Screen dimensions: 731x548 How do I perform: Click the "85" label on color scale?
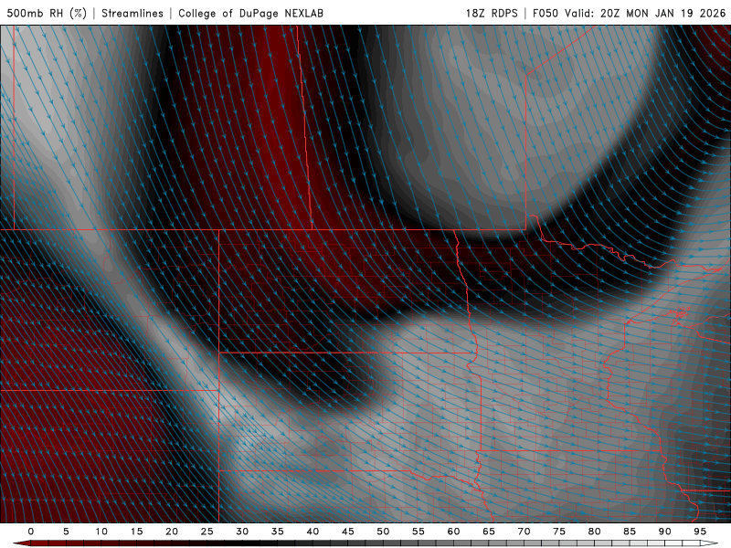click(630, 532)
